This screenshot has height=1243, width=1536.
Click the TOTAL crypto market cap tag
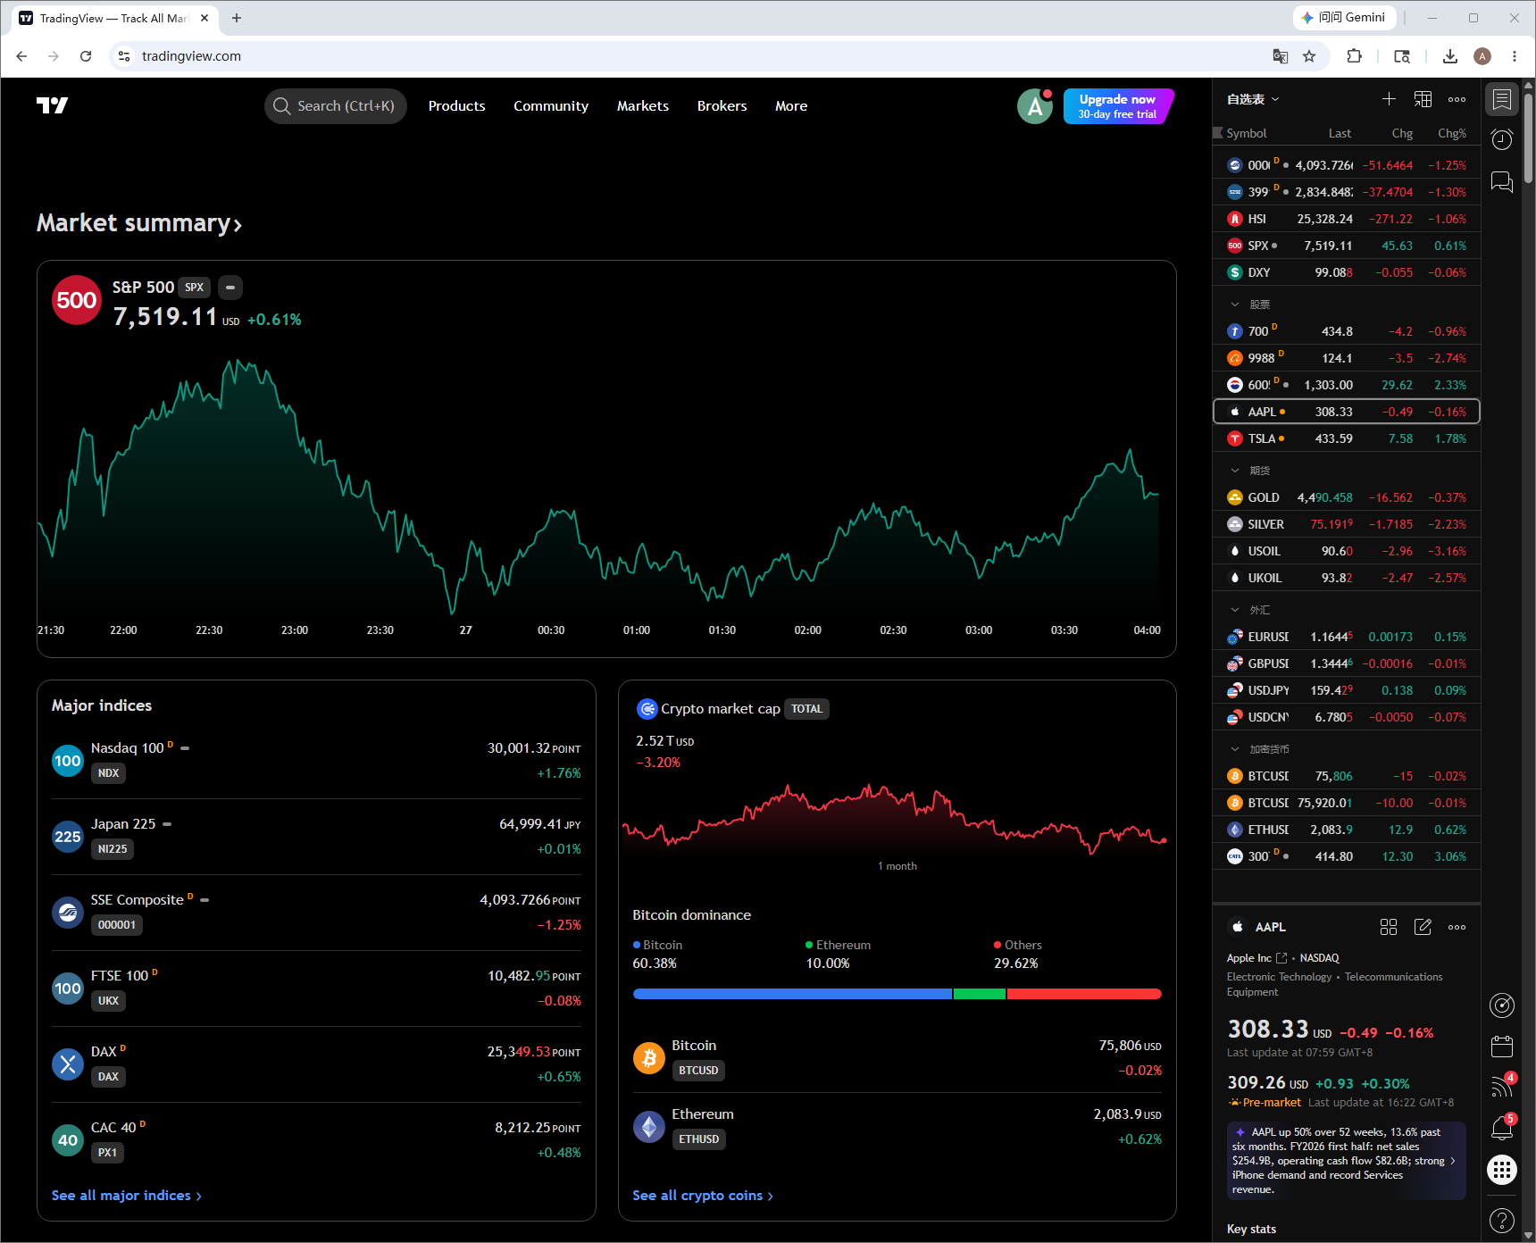point(806,709)
